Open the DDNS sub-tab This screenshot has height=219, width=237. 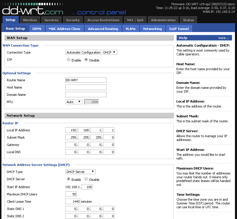37,29
